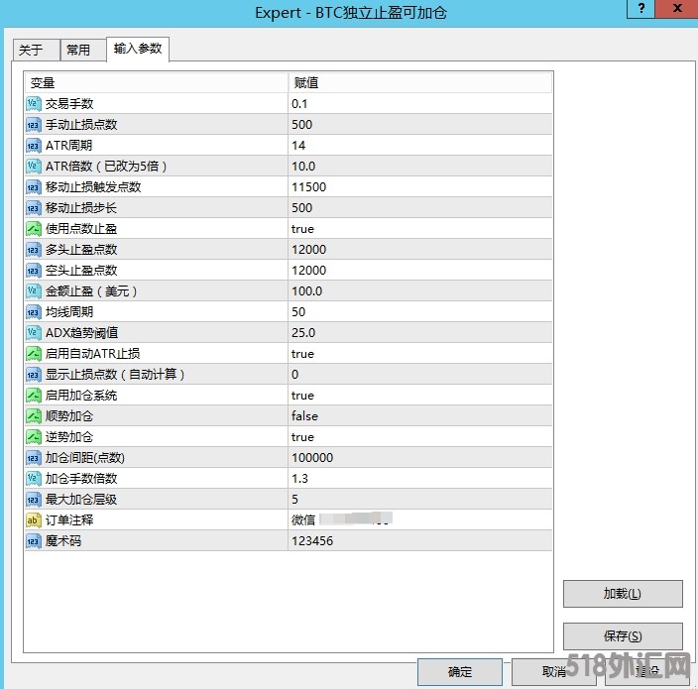Click the 赋值 column header
Image resolution: width=698 pixels, height=689 pixels.
(x=420, y=83)
